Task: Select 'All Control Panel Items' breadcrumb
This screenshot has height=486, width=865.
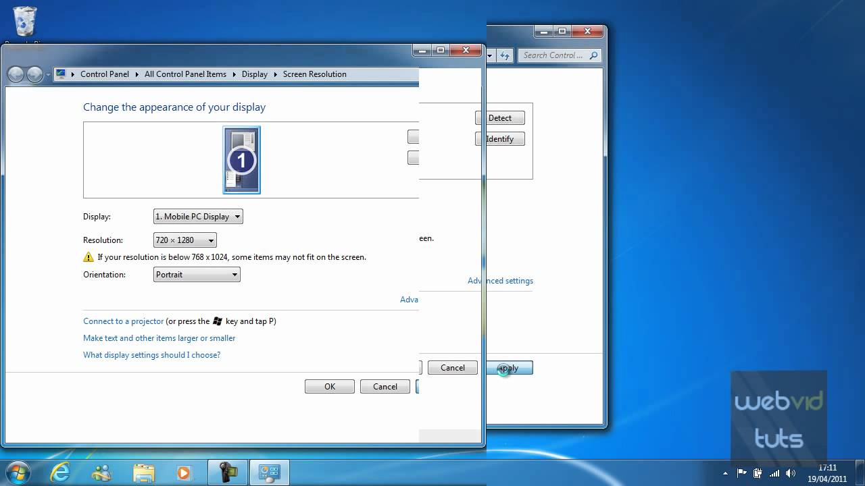Action: [x=185, y=74]
